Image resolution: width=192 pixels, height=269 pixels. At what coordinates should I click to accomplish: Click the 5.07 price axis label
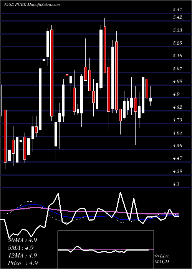[x=177, y=69]
